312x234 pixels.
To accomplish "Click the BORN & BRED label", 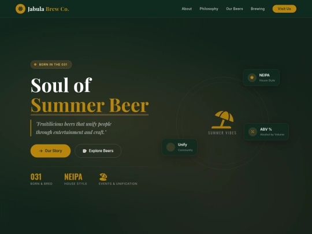I will coord(42,184).
